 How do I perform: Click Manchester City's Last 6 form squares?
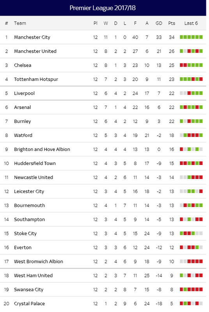[x=191, y=37]
